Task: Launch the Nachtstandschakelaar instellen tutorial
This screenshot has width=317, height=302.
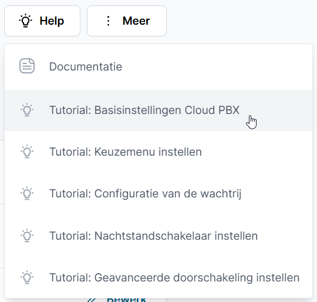Action: click(x=158, y=236)
